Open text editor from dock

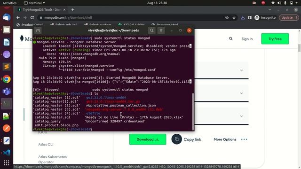pos(7,140)
